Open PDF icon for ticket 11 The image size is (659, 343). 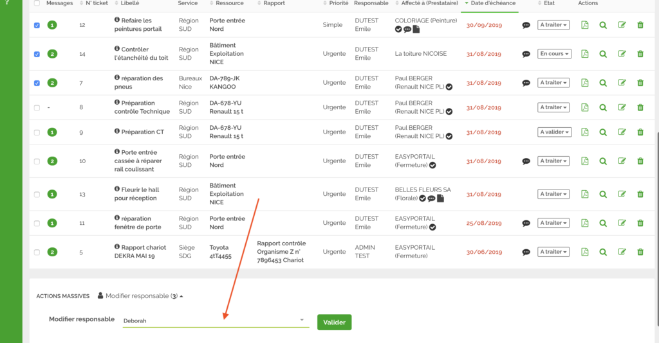(x=584, y=223)
